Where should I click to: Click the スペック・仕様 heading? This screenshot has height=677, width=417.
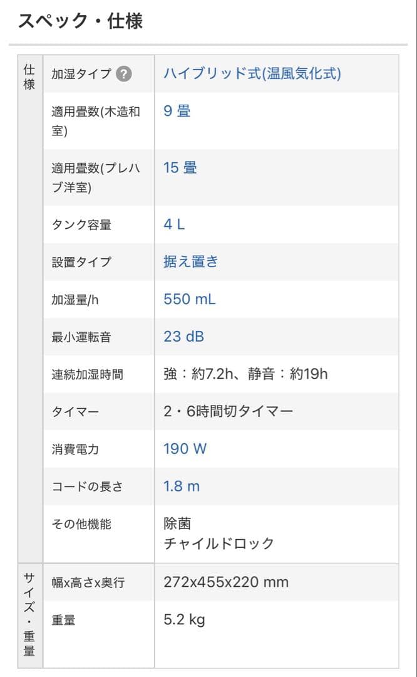(x=80, y=21)
